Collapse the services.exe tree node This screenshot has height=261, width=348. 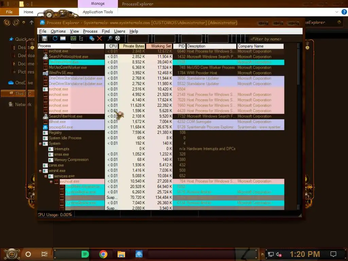(46, 176)
